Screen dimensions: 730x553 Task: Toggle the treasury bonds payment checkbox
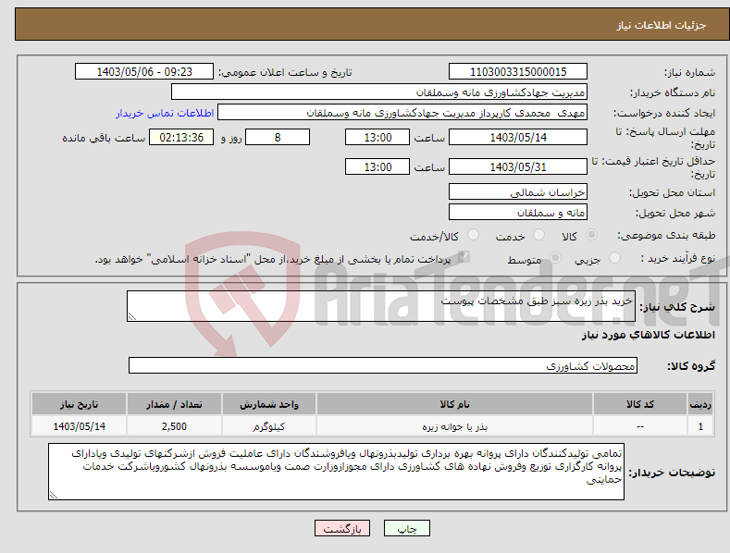tap(464, 256)
